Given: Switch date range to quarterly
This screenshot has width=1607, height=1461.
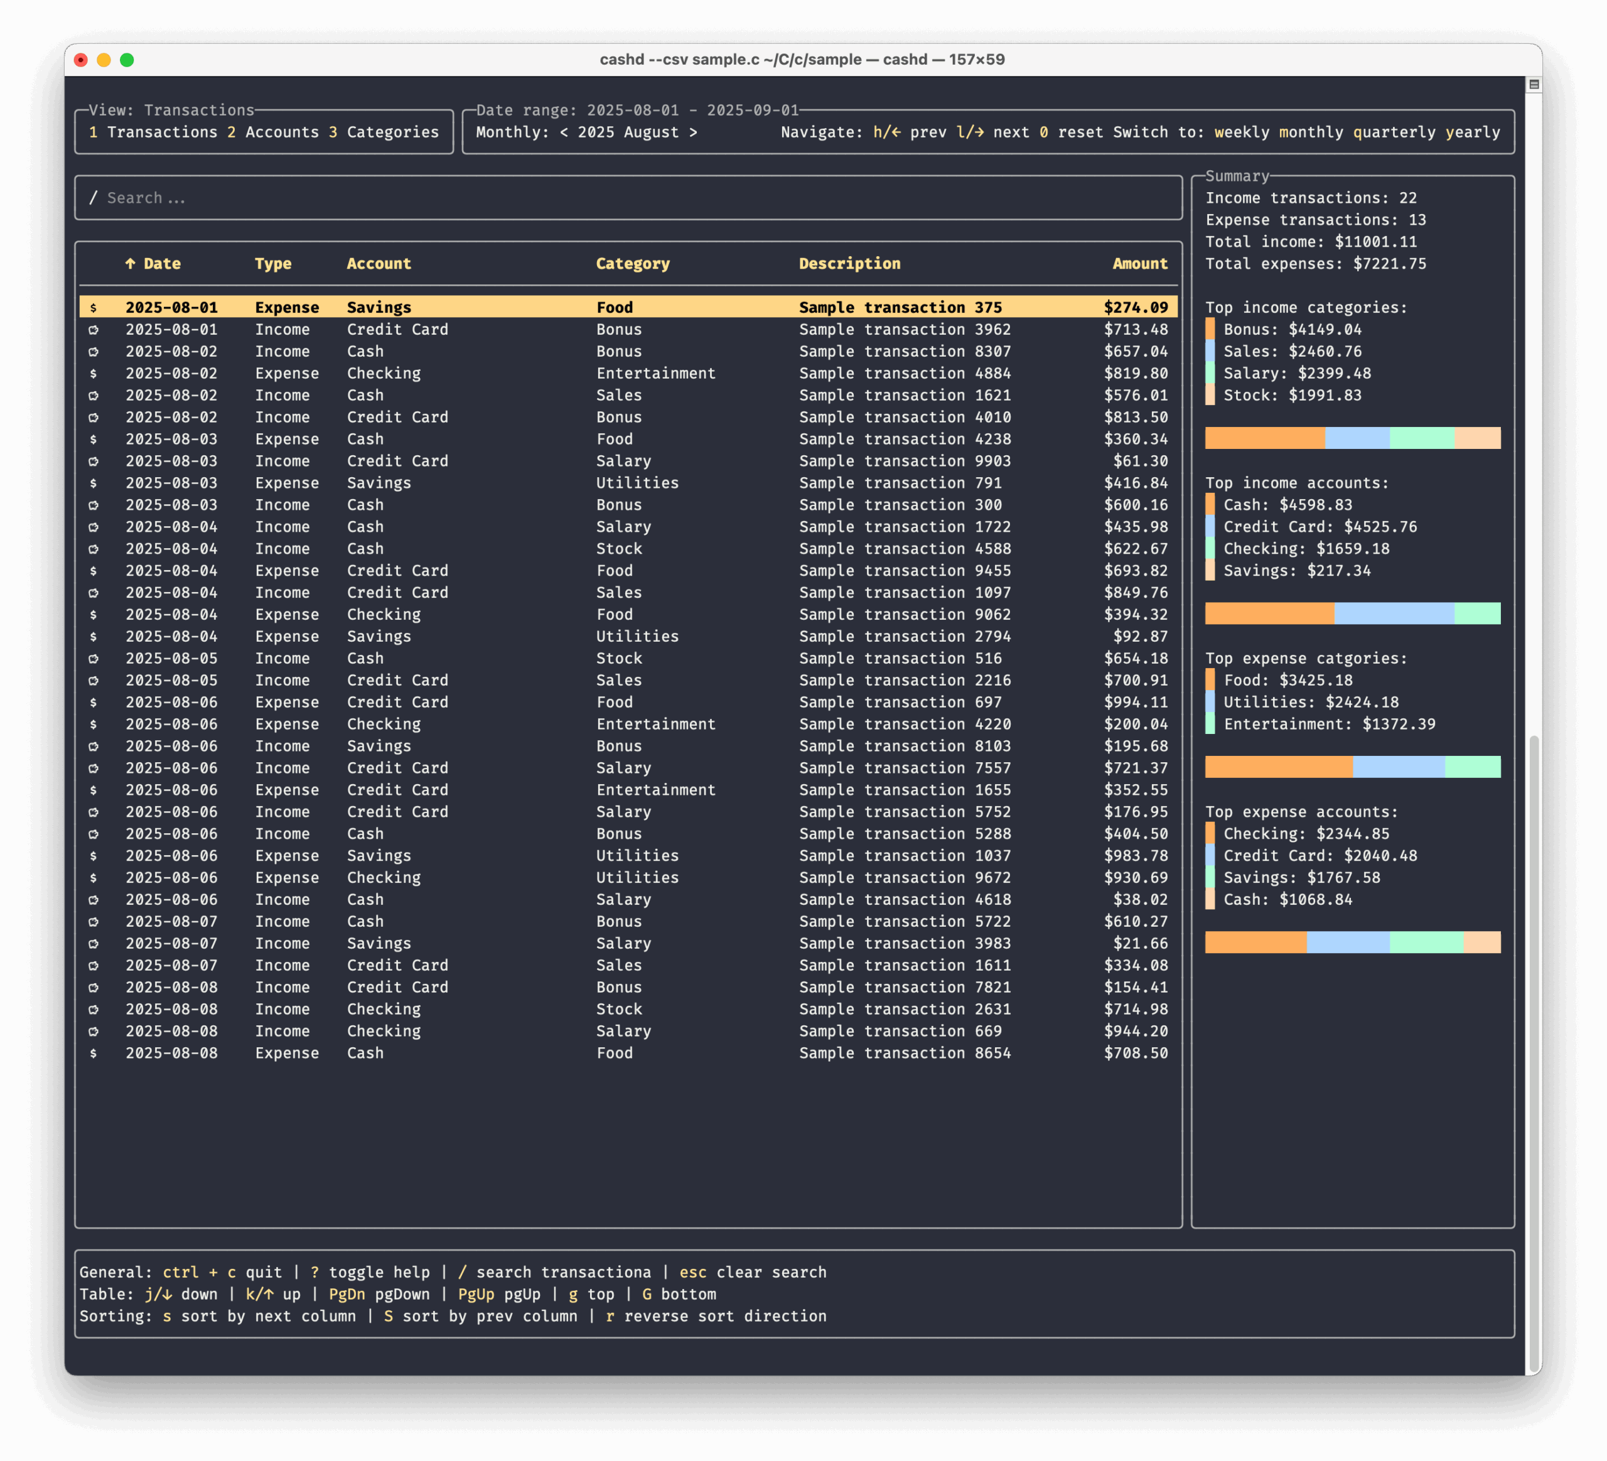Looking at the screenshot, I should 1394,132.
